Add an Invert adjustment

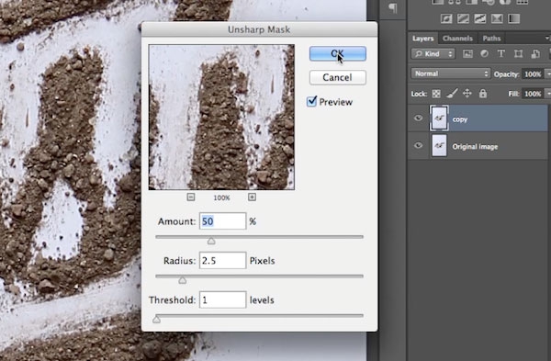(446, 18)
